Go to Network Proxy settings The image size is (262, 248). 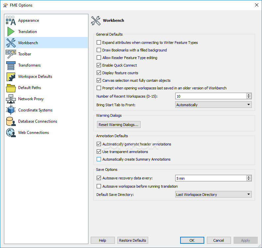coord(31,99)
